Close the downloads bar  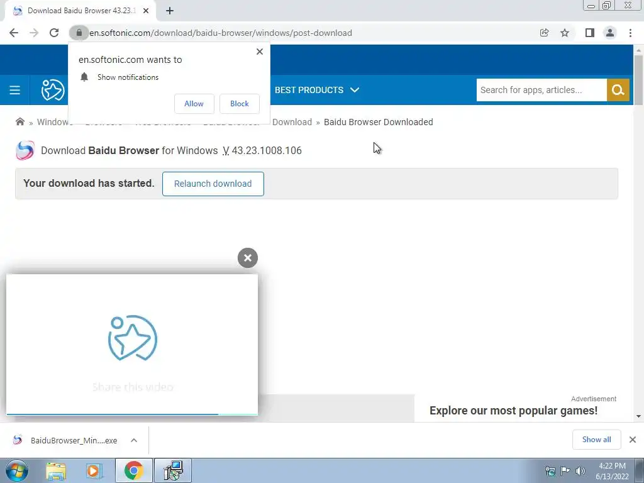pyautogui.click(x=633, y=440)
